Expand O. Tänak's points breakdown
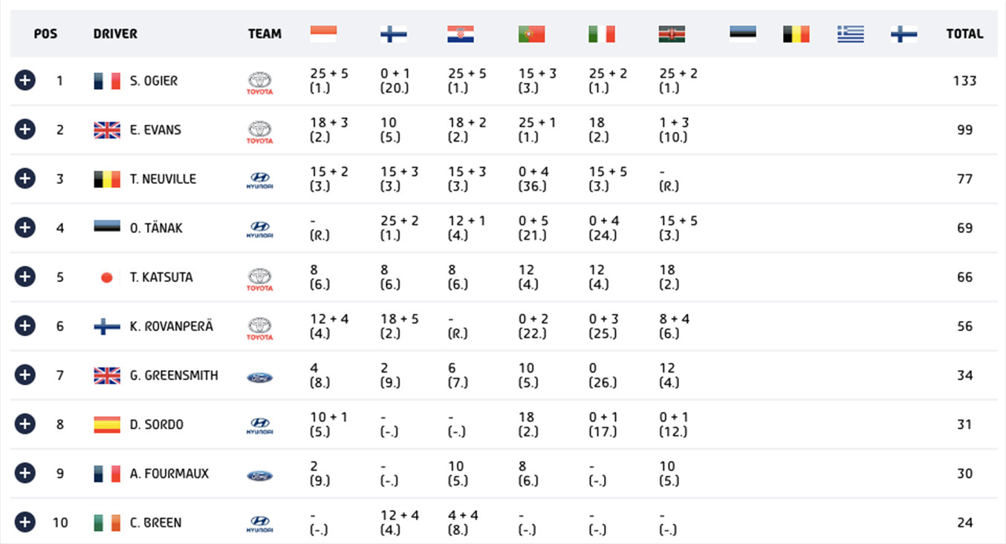 click(25, 227)
